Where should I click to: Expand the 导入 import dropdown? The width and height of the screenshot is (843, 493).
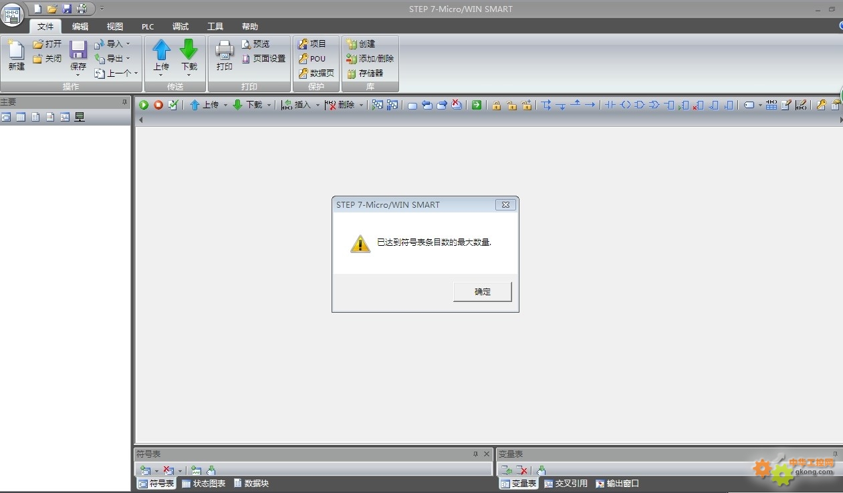128,44
